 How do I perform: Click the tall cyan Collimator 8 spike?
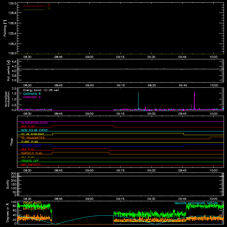[x=138, y=101]
